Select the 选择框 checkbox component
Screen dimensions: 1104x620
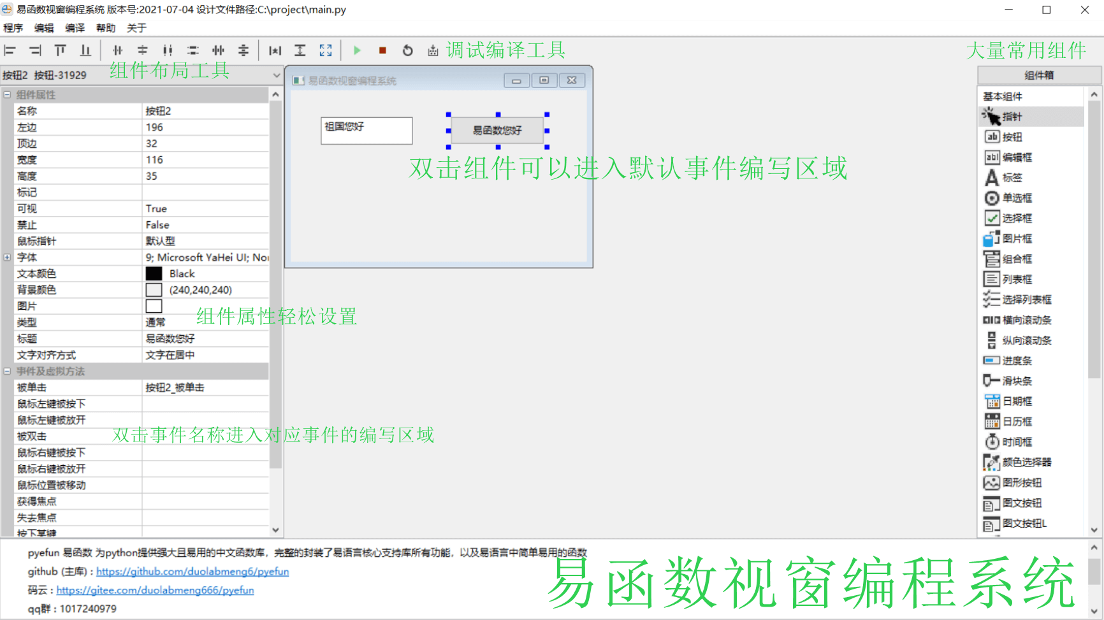tap(1031, 218)
